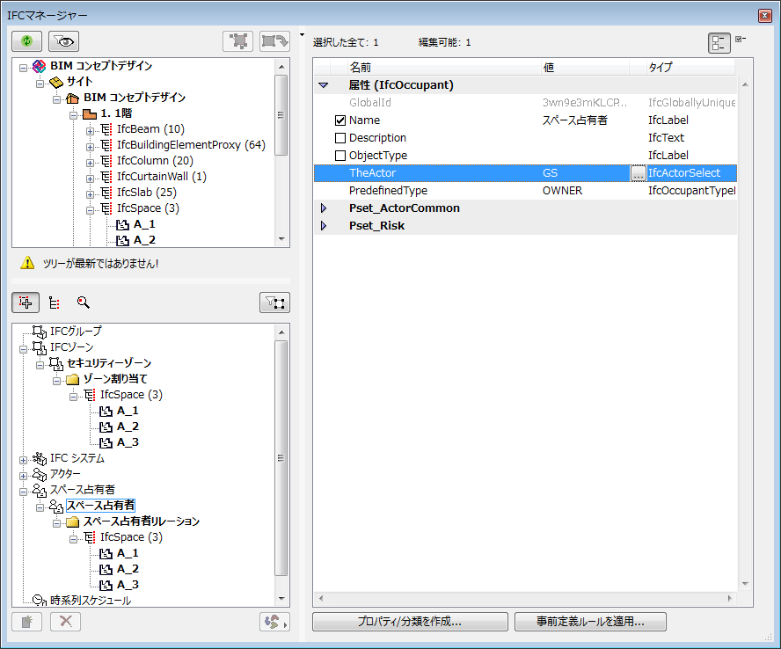Expand the IfcSlab (25) node
The height and width of the screenshot is (649, 781).
click(x=90, y=194)
